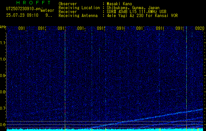
Task: Click date stamp 25.07.23 09:10
Action: 22,15
